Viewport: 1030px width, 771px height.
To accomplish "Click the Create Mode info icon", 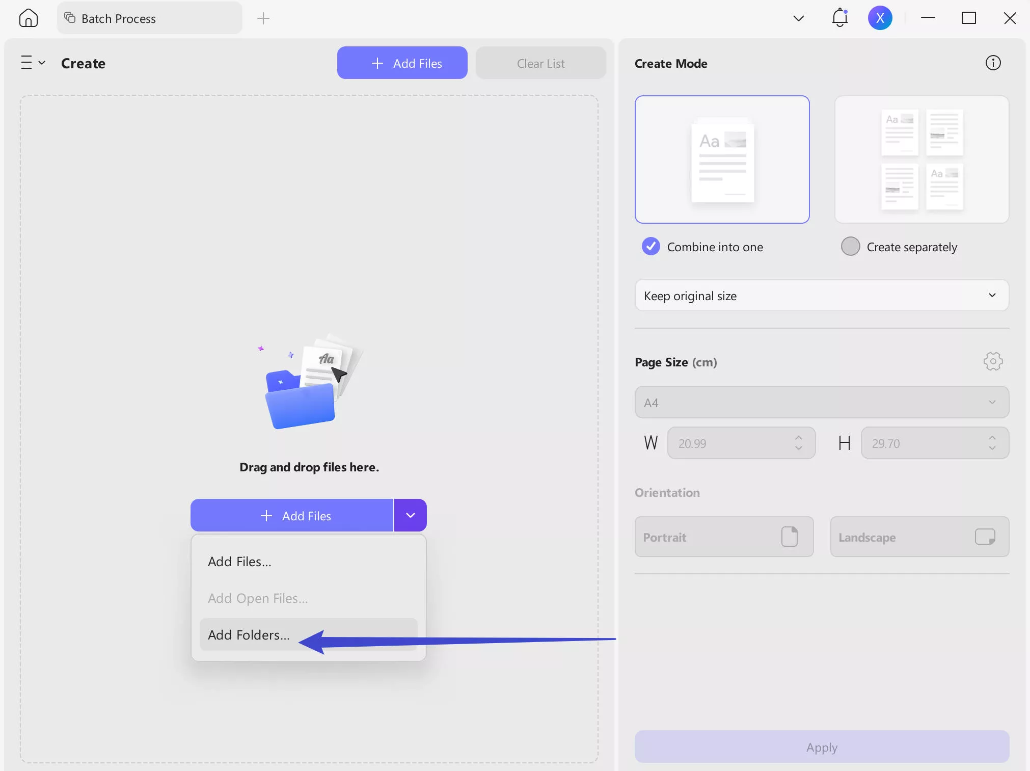I will click(993, 63).
